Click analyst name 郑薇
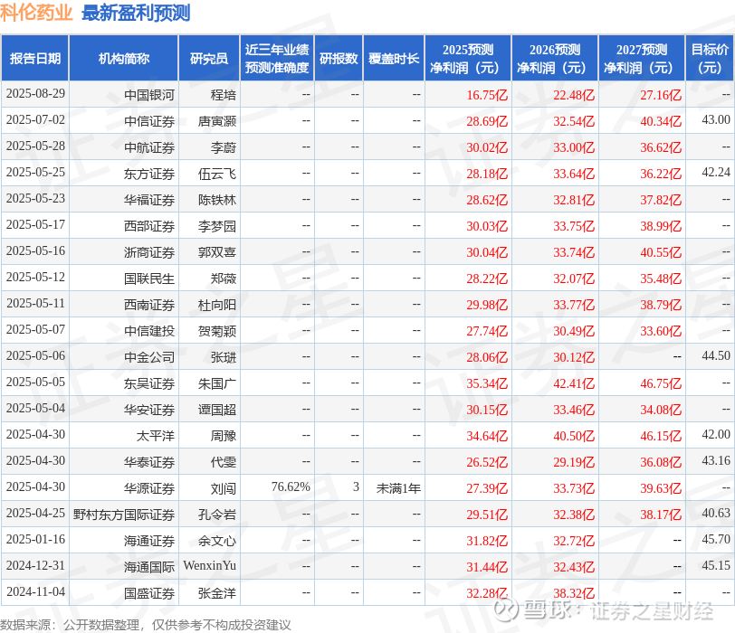The height and width of the screenshot is (633, 735). (x=223, y=279)
